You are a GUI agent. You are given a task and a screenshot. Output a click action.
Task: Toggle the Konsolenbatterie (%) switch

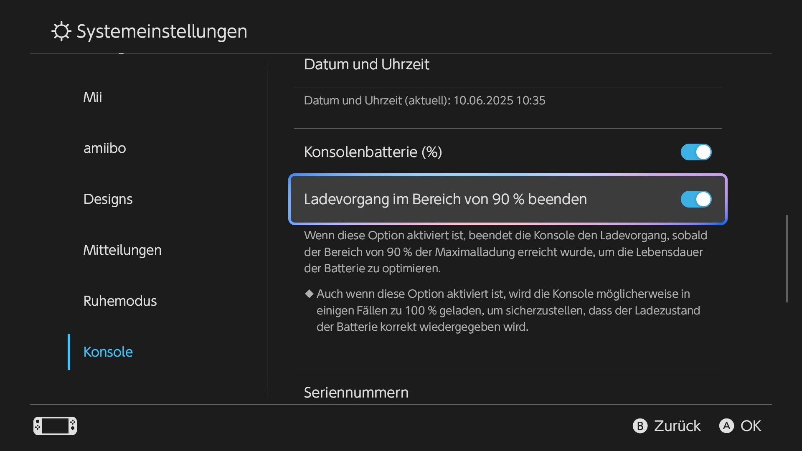click(x=696, y=152)
